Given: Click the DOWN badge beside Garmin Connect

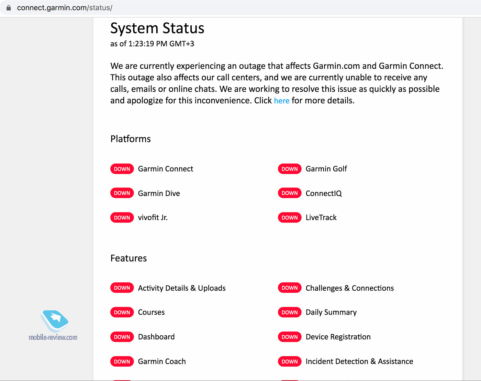Looking at the screenshot, I should 122,169.
